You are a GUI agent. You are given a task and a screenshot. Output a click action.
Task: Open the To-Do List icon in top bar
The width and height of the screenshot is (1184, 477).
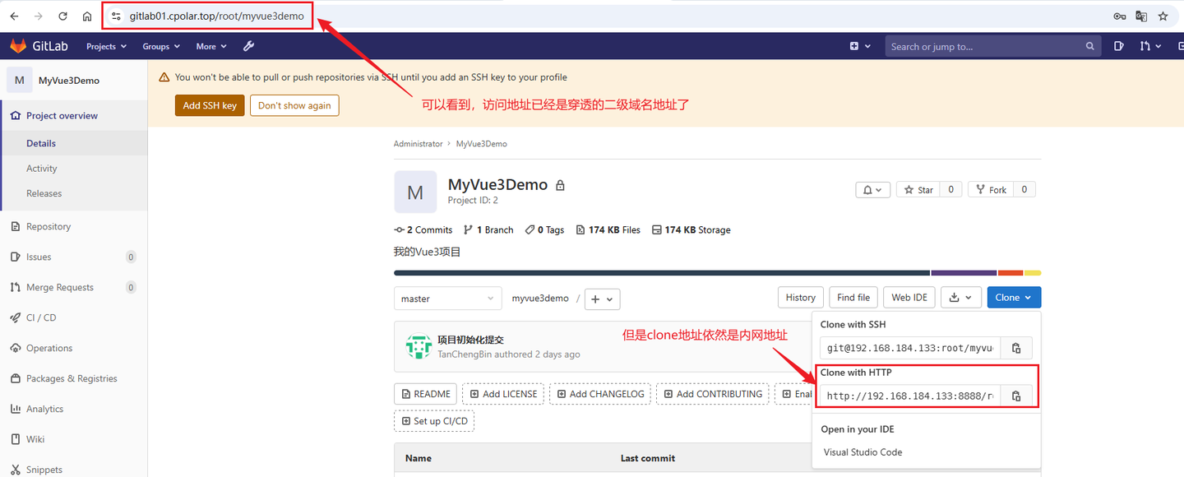pos(1118,46)
